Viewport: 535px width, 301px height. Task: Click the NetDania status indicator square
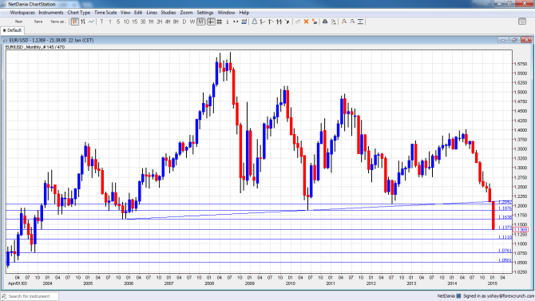(458, 296)
